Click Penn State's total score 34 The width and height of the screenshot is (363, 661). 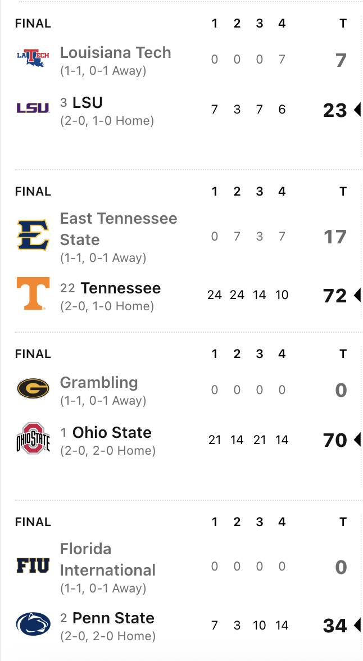(335, 625)
